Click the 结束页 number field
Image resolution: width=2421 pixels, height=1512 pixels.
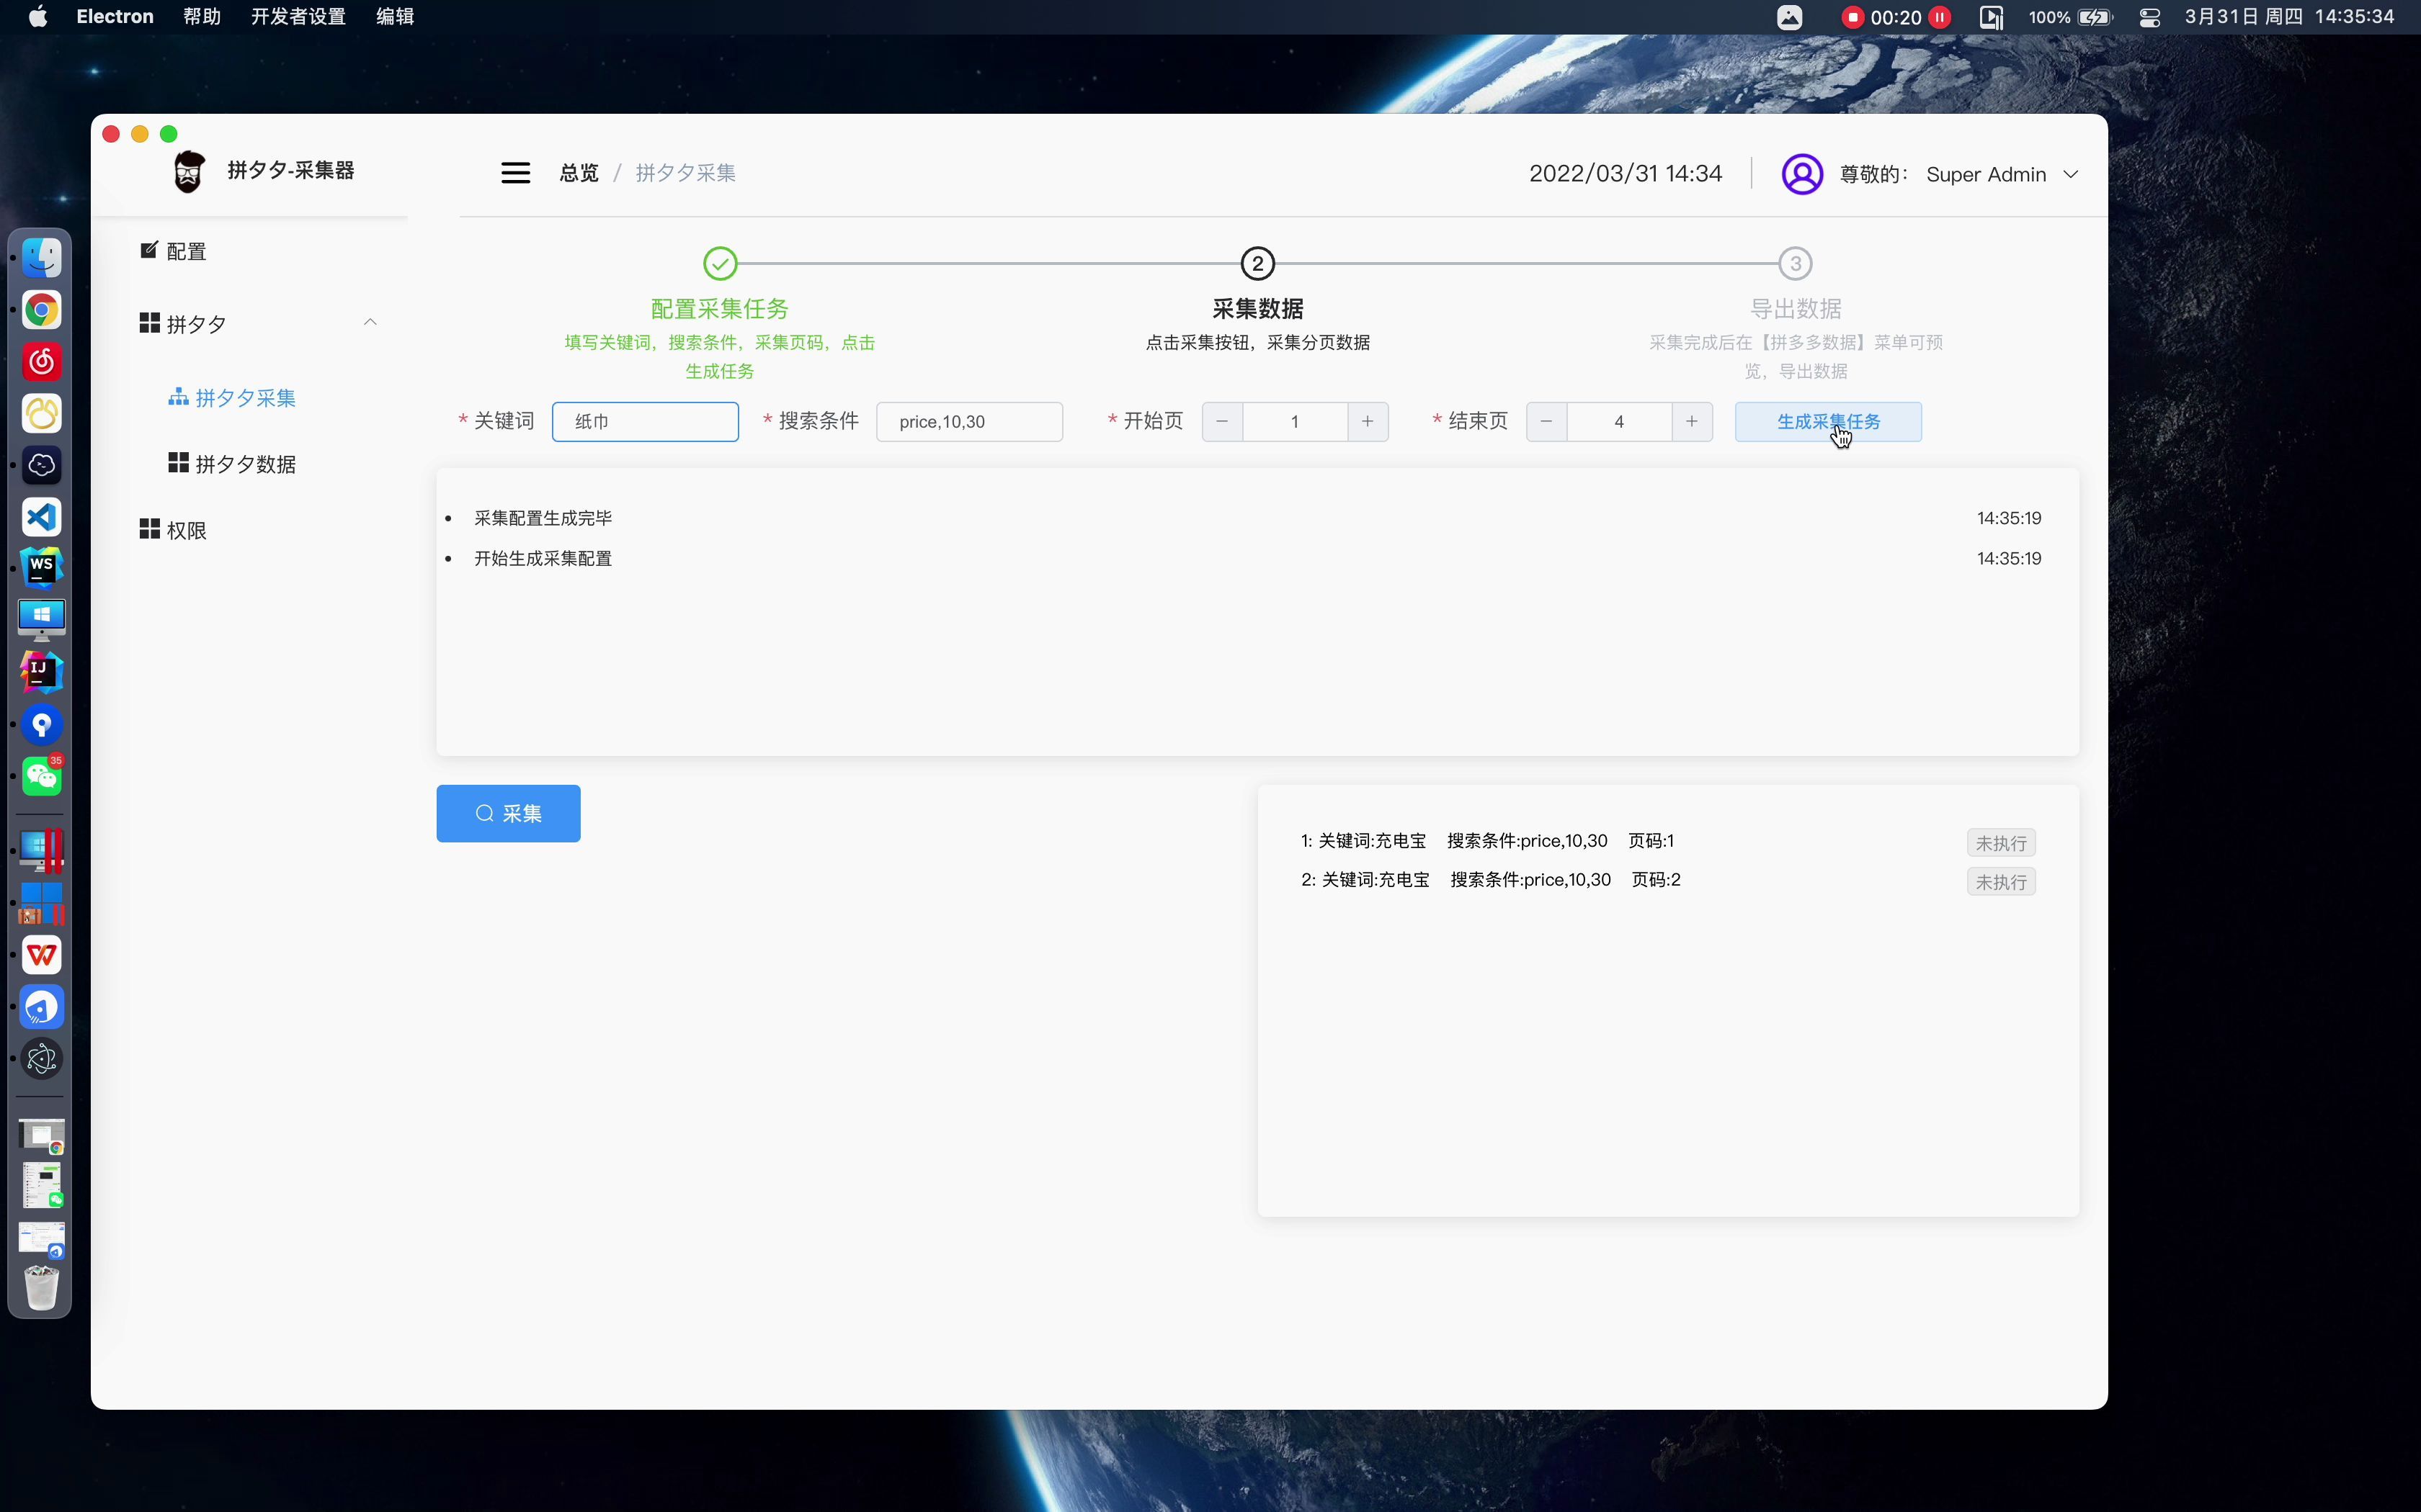pos(1618,421)
